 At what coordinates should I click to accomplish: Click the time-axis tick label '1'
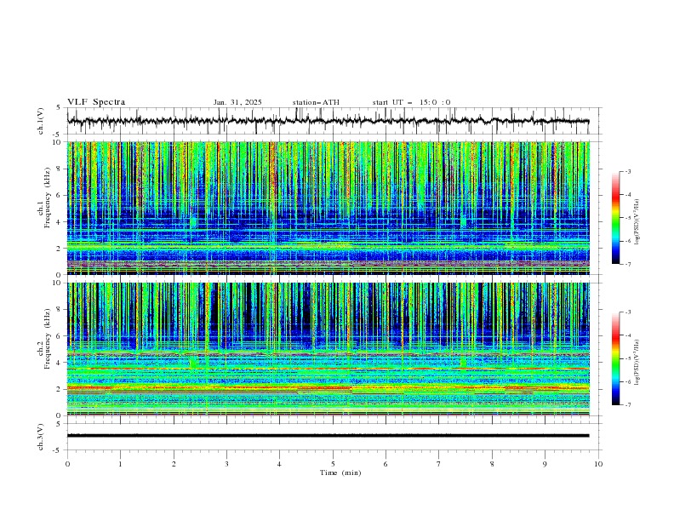[120, 464]
